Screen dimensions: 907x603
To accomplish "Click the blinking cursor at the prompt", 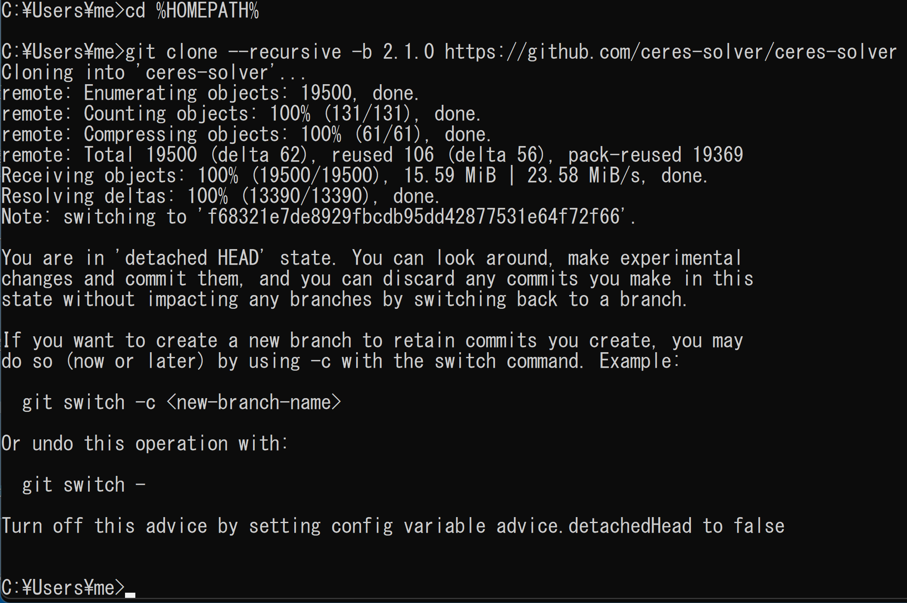I will coord(130,595).
